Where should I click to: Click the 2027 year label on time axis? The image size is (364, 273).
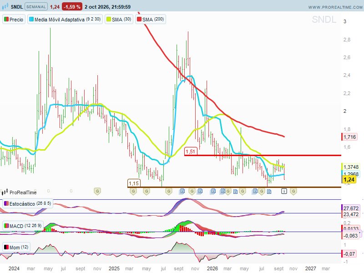click(x=310, y=268)
